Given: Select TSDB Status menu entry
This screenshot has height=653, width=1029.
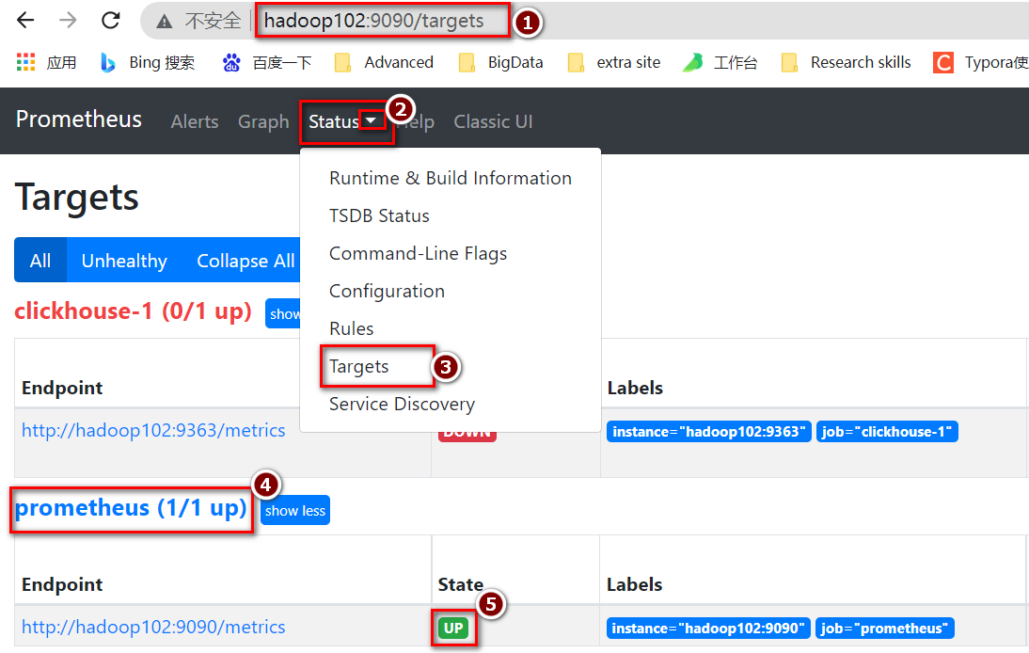Looking at the screenshot, I should tap(379, 215).
